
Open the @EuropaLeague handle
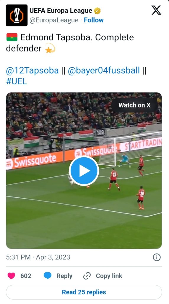coord(54,20)
